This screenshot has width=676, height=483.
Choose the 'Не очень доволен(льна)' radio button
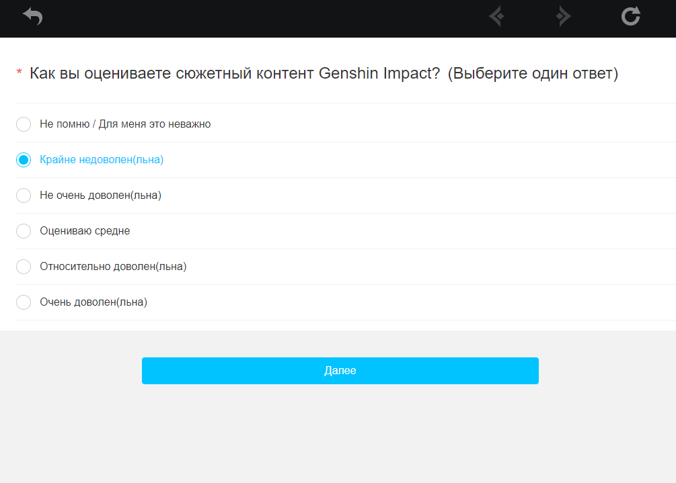coord(24,195)
